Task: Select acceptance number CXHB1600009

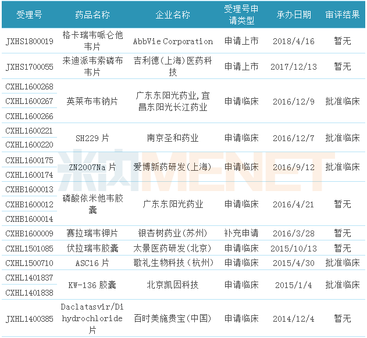Action: (x=29, y=233)
